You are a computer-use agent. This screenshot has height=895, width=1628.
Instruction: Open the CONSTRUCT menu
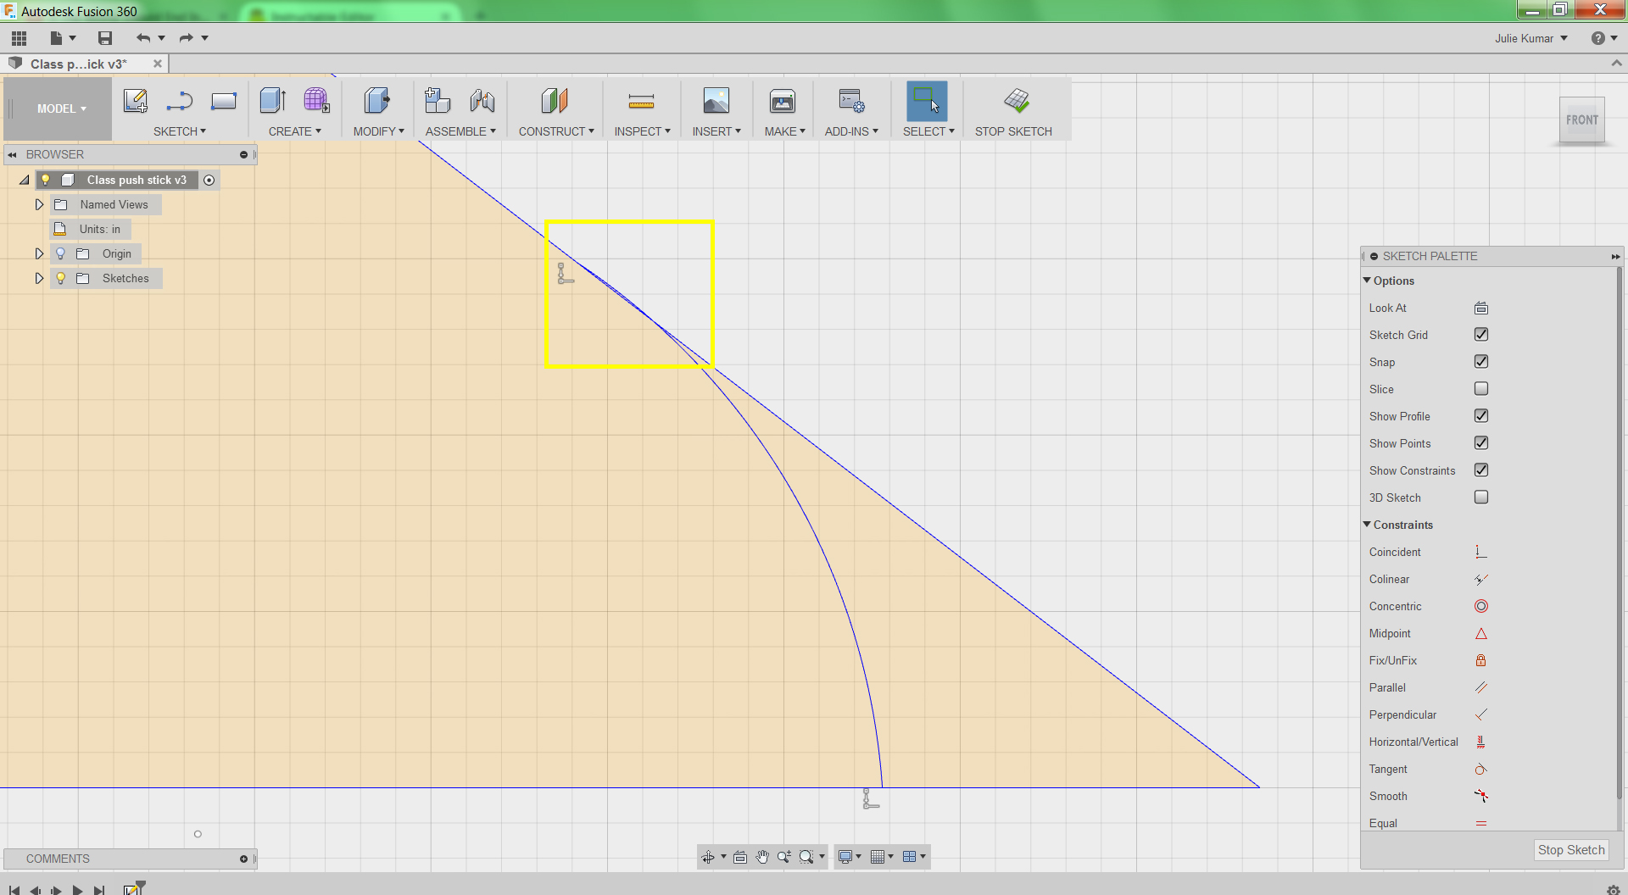[556, 131]
